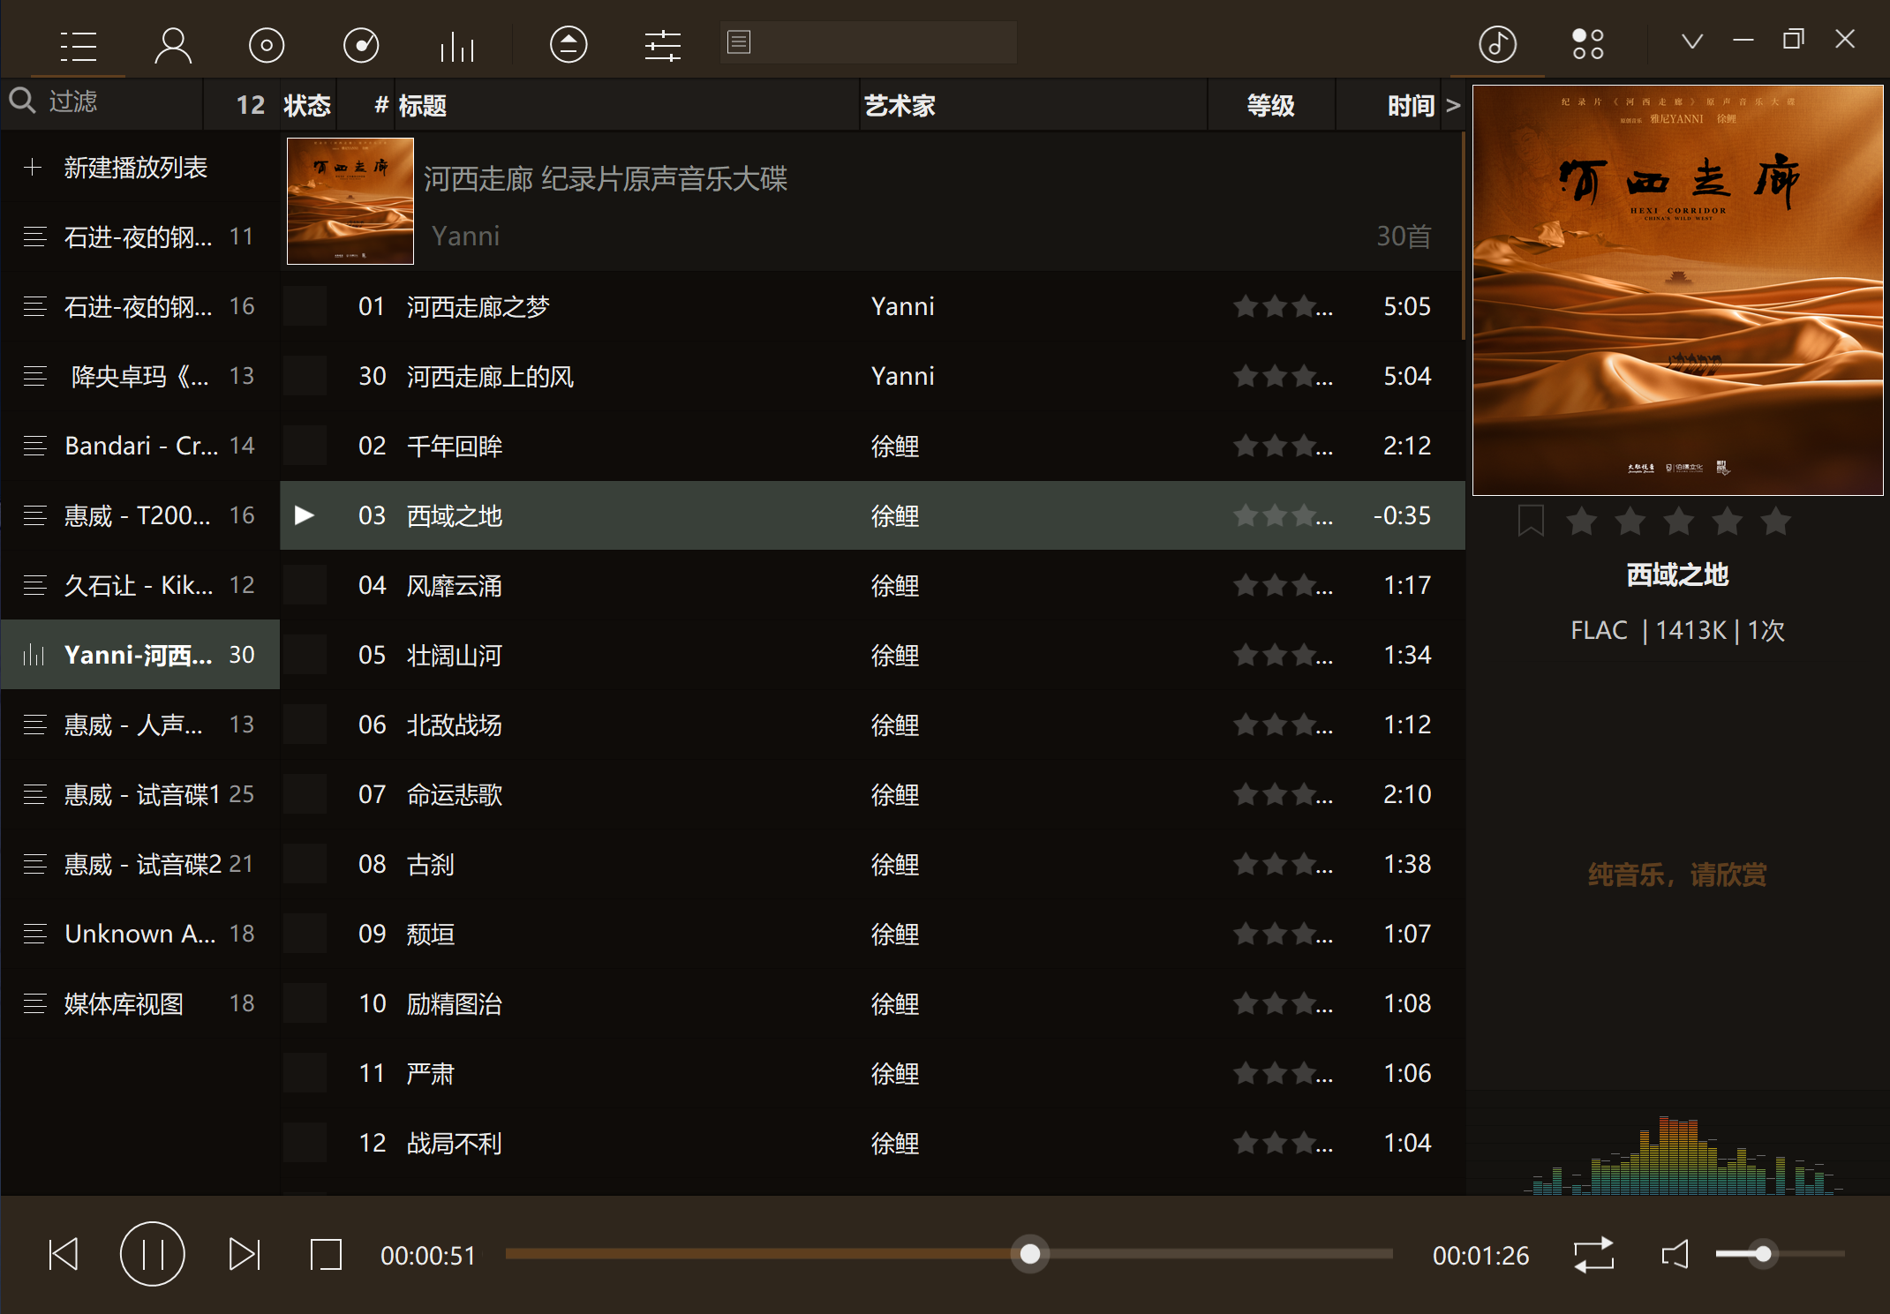
Task: Open the equalizer sliders icon
Action: click(662, 45)
